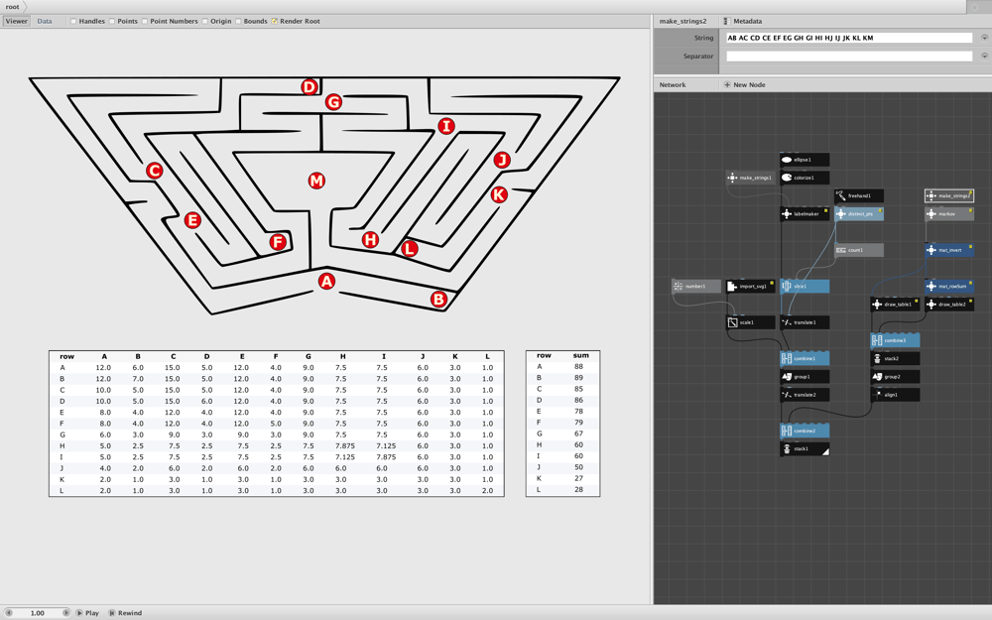
Task: Select the slice1 node
Action: tap(805, 286)
